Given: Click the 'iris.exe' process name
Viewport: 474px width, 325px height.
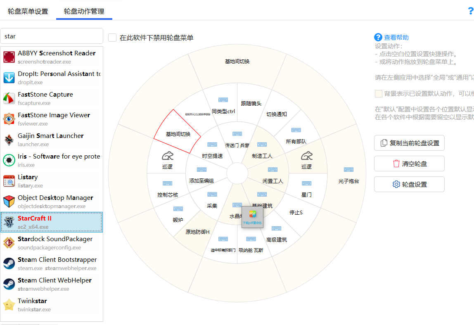Looking at the screenshot, I should click(x=26, y=165).
